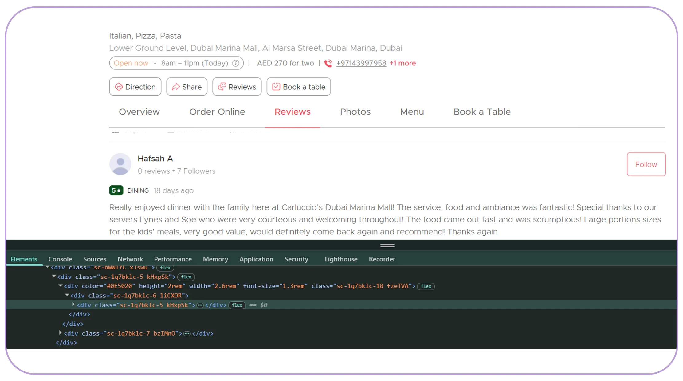Select the Reviews tab

click(292, 112)
